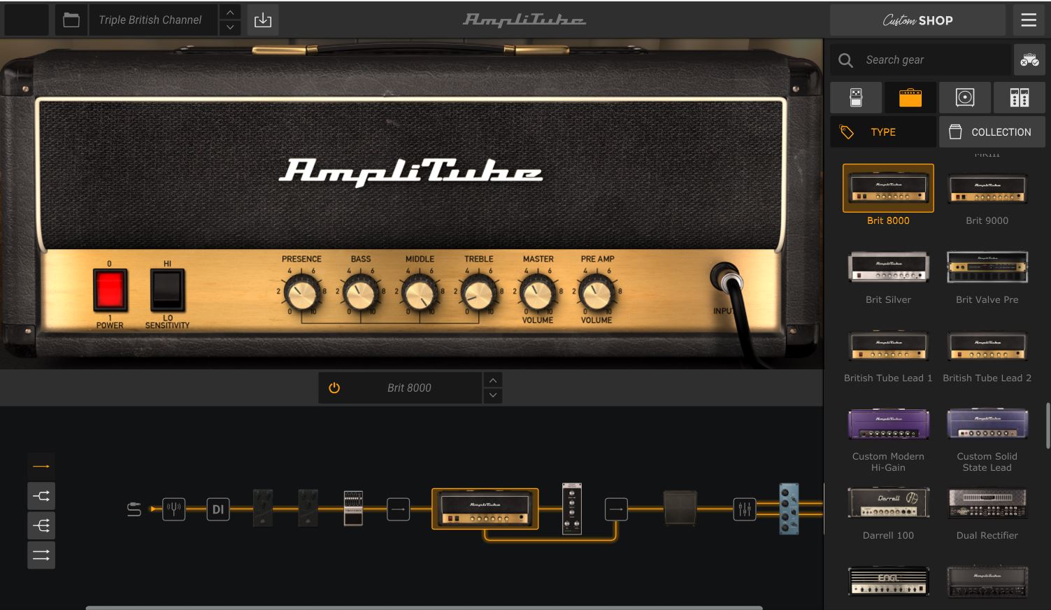Click the TREBLE knob
Screen dimensions: 1051x610
pyautogui.click(x=479, y=292)
